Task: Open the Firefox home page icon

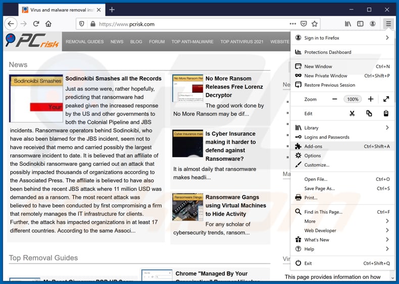Action: coord(48,24)
